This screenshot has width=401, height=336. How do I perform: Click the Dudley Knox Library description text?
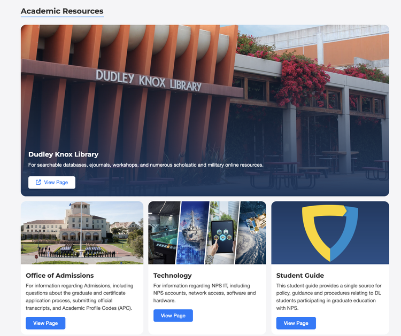pos(146,165)
